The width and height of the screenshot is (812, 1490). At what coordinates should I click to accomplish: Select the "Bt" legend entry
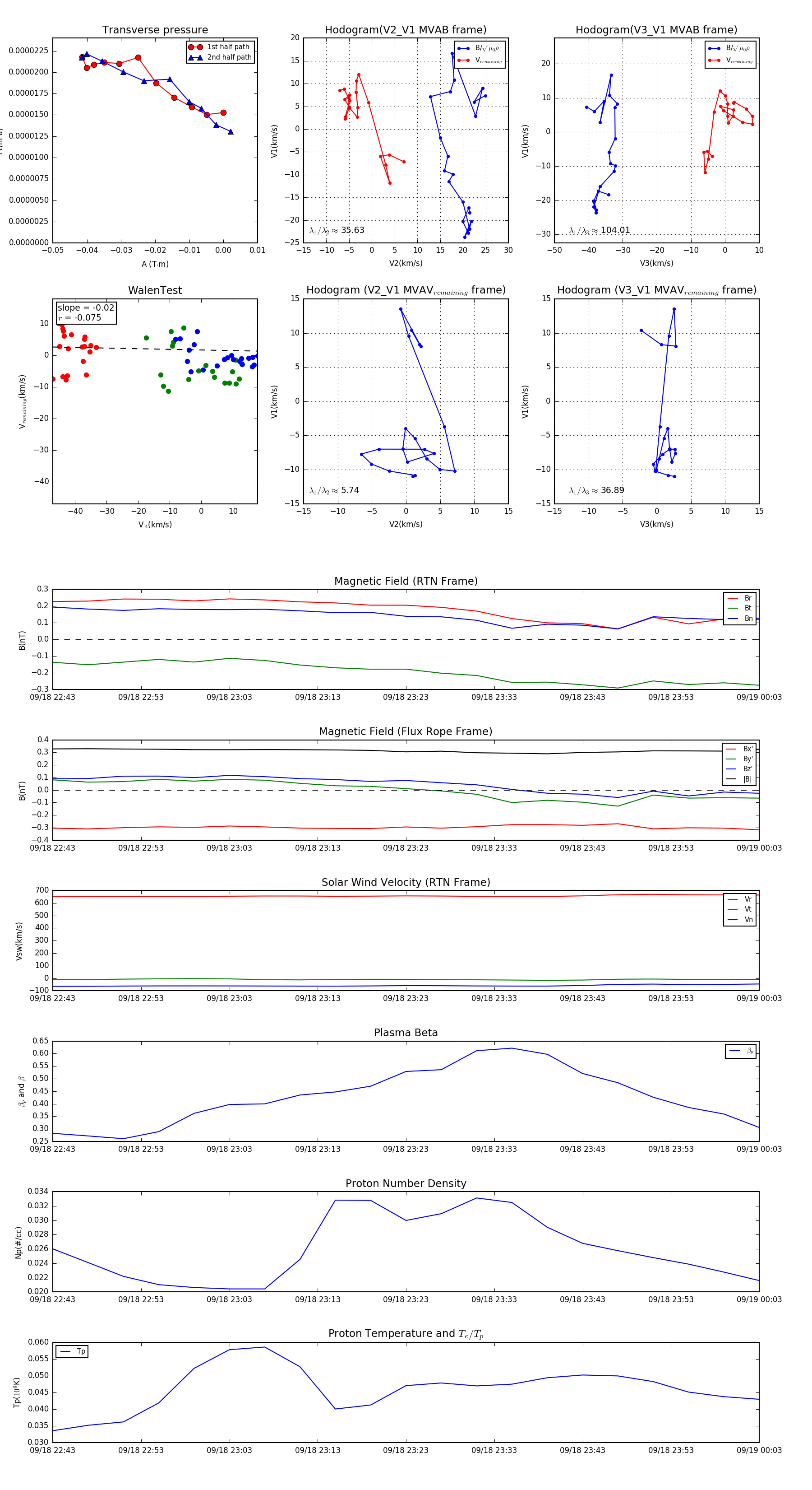pos(740,608)
